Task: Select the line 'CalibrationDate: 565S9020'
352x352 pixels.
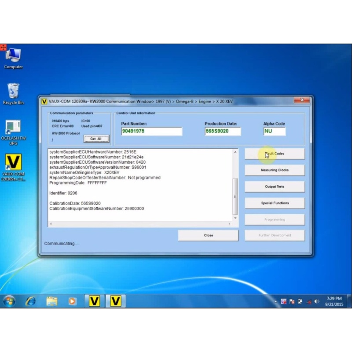Action: pyautogui.click(x=75, y=203)
